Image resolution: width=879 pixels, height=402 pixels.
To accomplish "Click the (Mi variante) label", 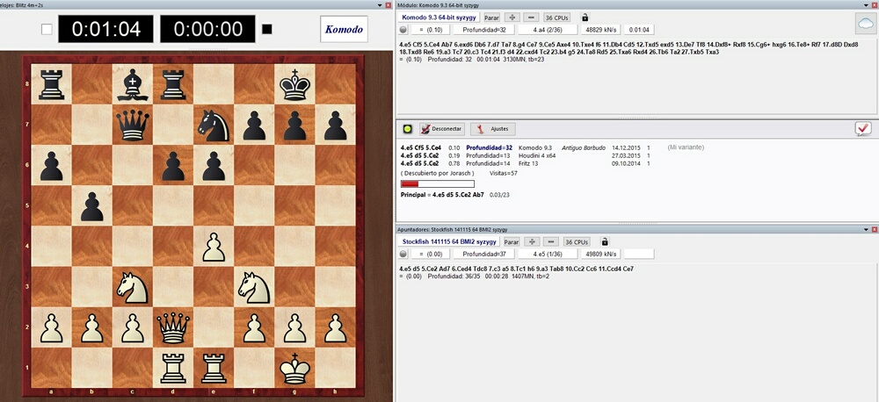I will 685,147.
